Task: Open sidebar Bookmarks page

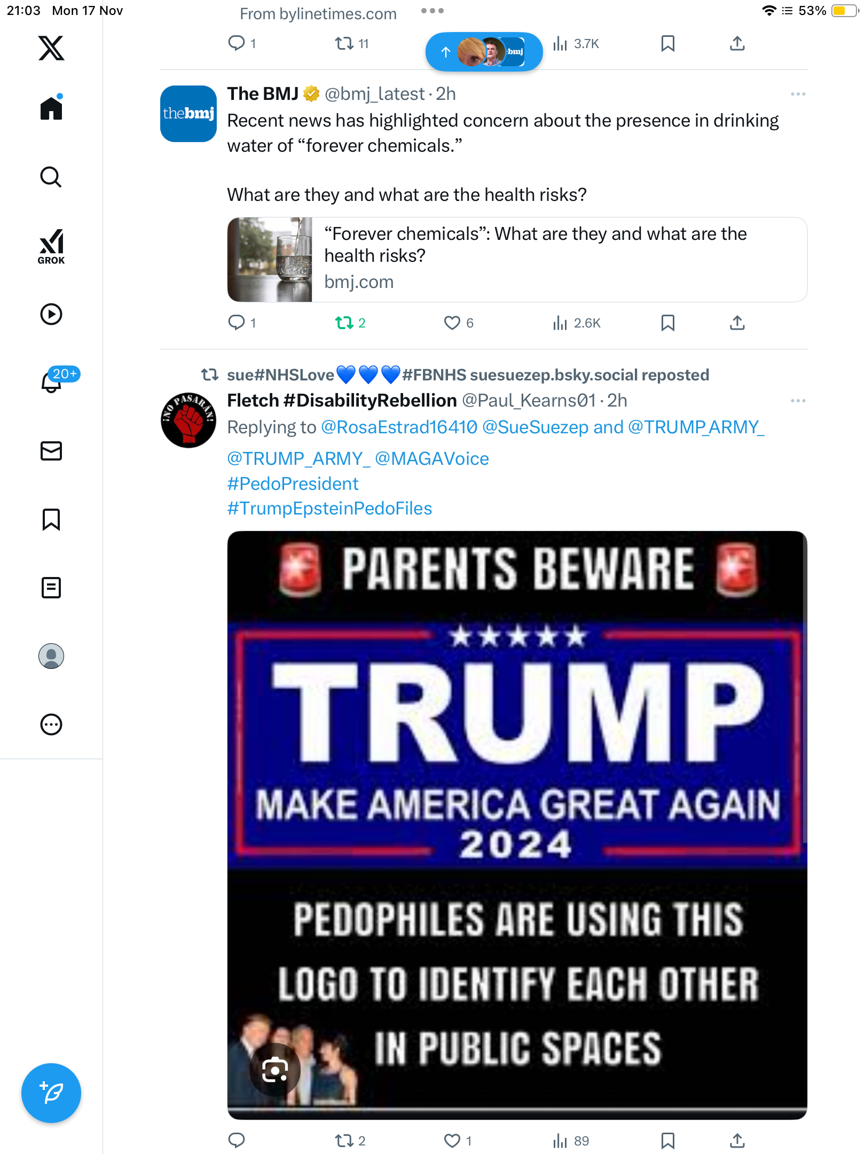Action: (x=51, y=519)
